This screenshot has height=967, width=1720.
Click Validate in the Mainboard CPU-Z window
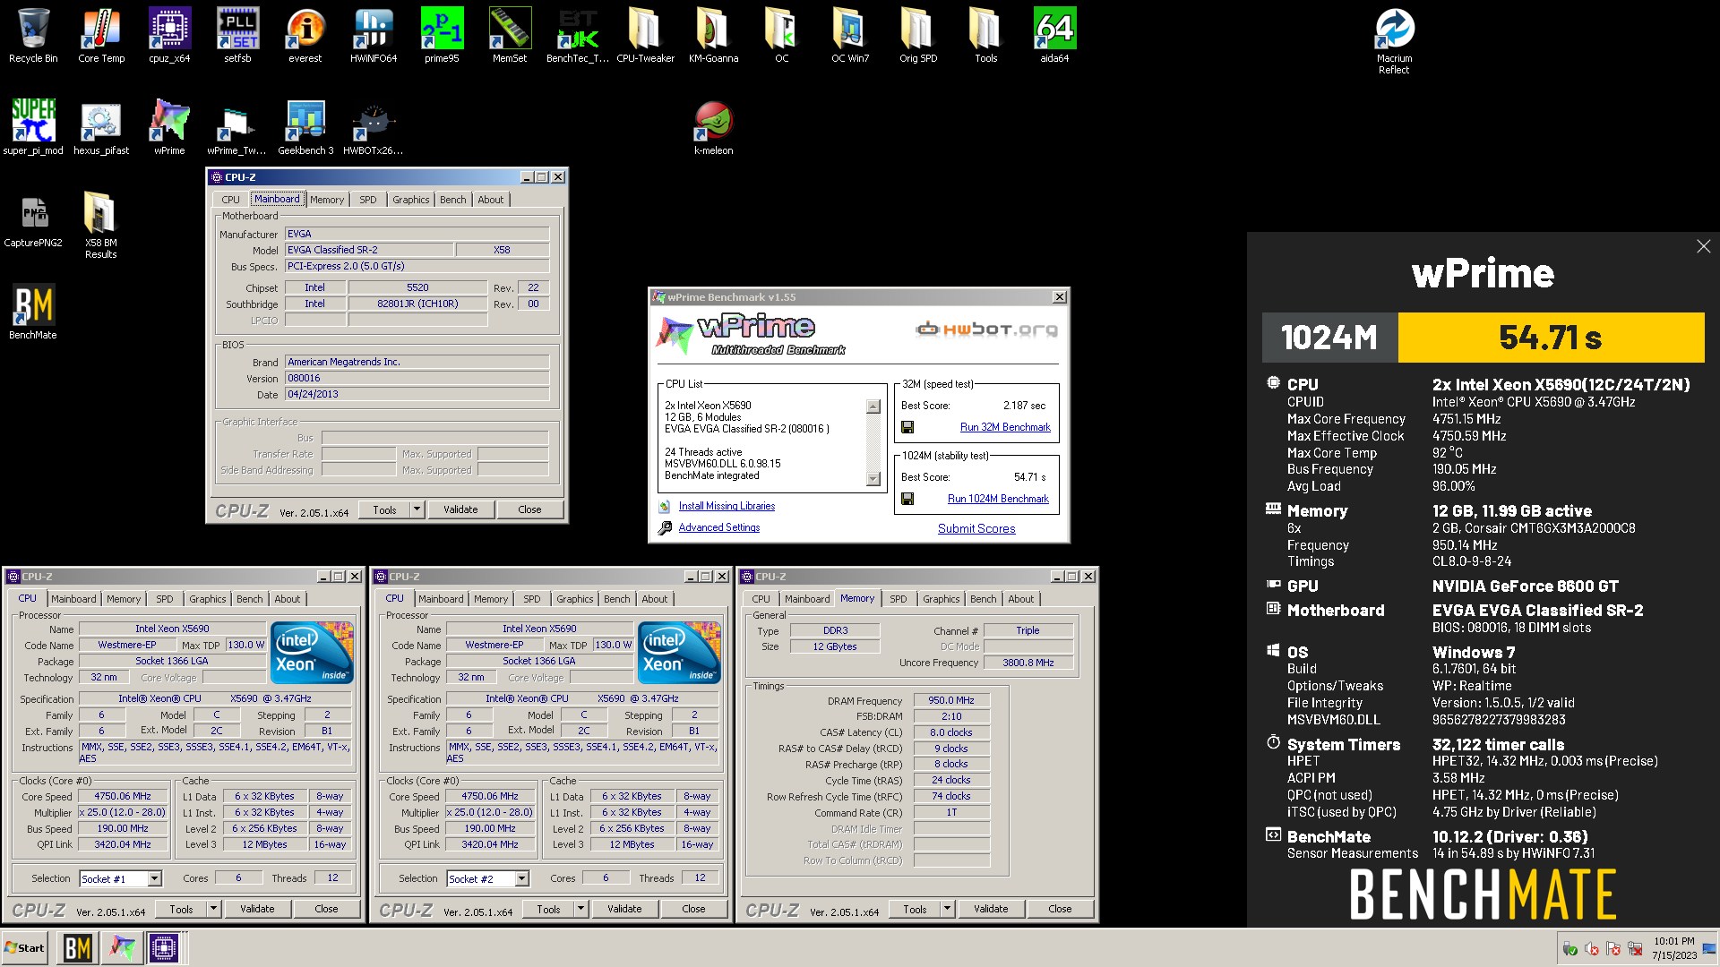[460, 509]
